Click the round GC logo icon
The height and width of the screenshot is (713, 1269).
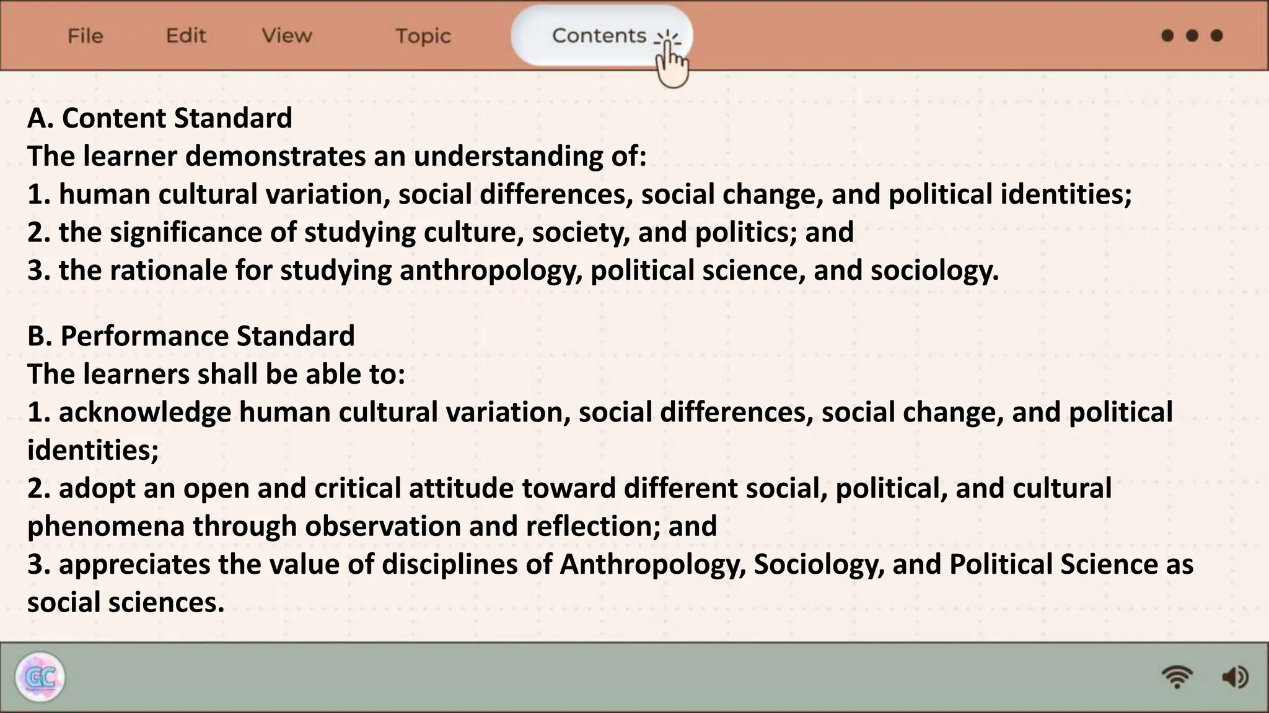(x=40, y=677)
